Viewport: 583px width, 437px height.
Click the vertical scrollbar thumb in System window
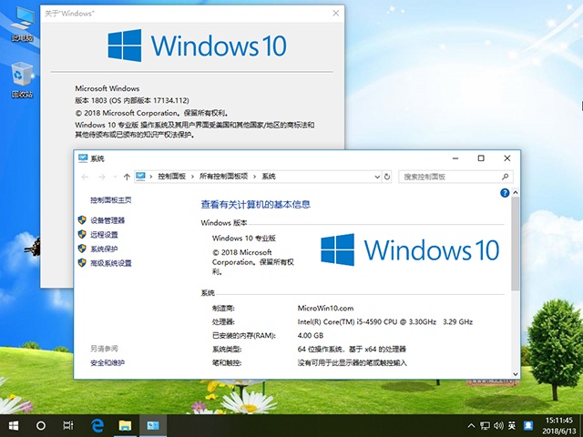(x=516, y=243)
